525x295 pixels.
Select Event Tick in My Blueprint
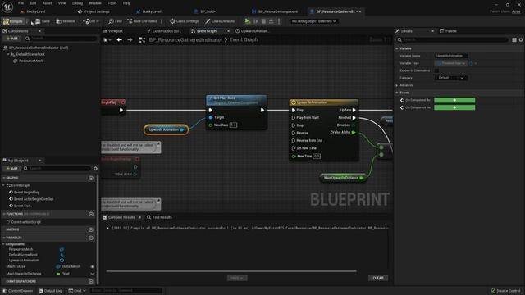click(22, 206)
